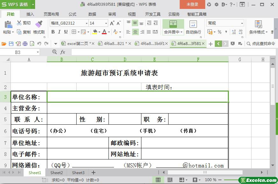Open the 公式 ribbon tab
Viewport: 278px width, 184px height.
click(72, 14)
